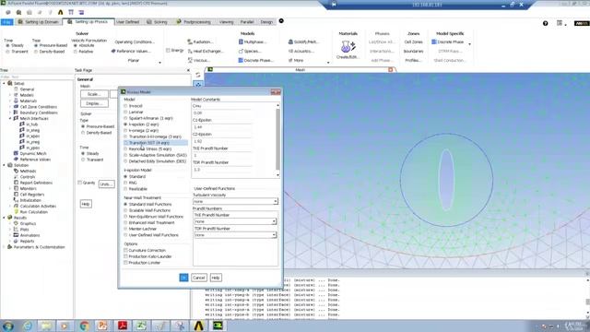The width and height of the screenshot is (590, 332).
Task: Select General in the setup tree
Action: click(27, 89)
